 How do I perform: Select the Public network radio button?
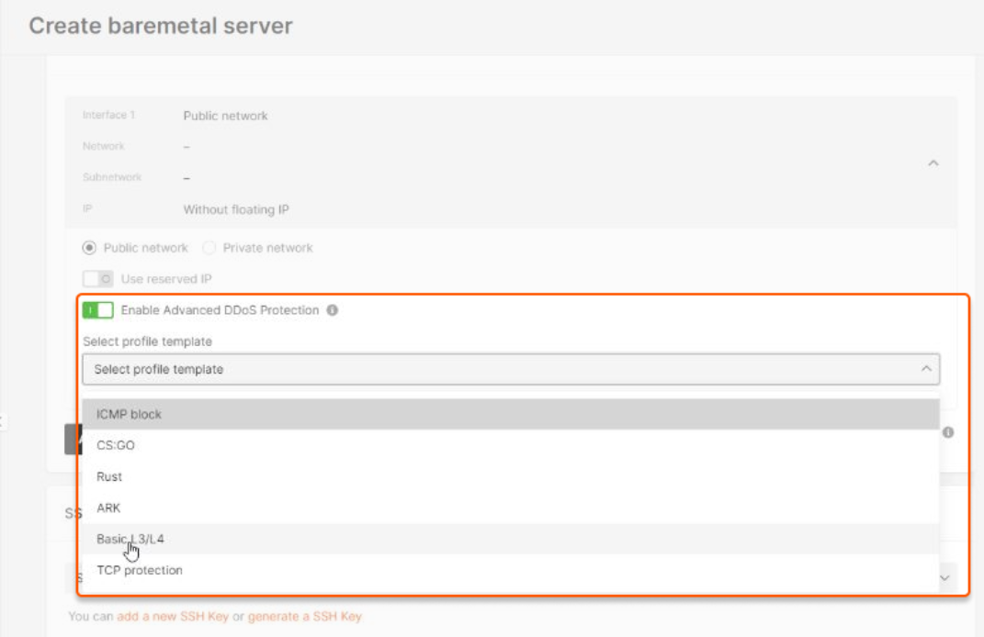pos(89,248)
